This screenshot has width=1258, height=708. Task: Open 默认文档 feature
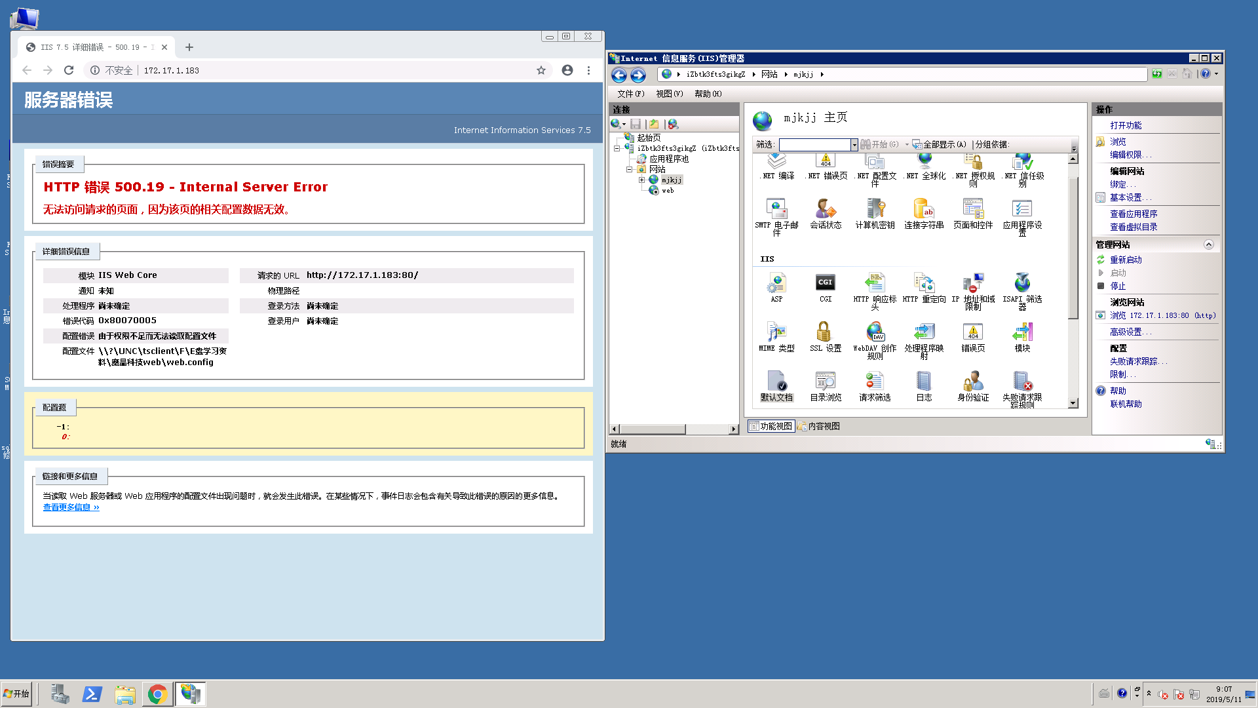click(776, 385)
